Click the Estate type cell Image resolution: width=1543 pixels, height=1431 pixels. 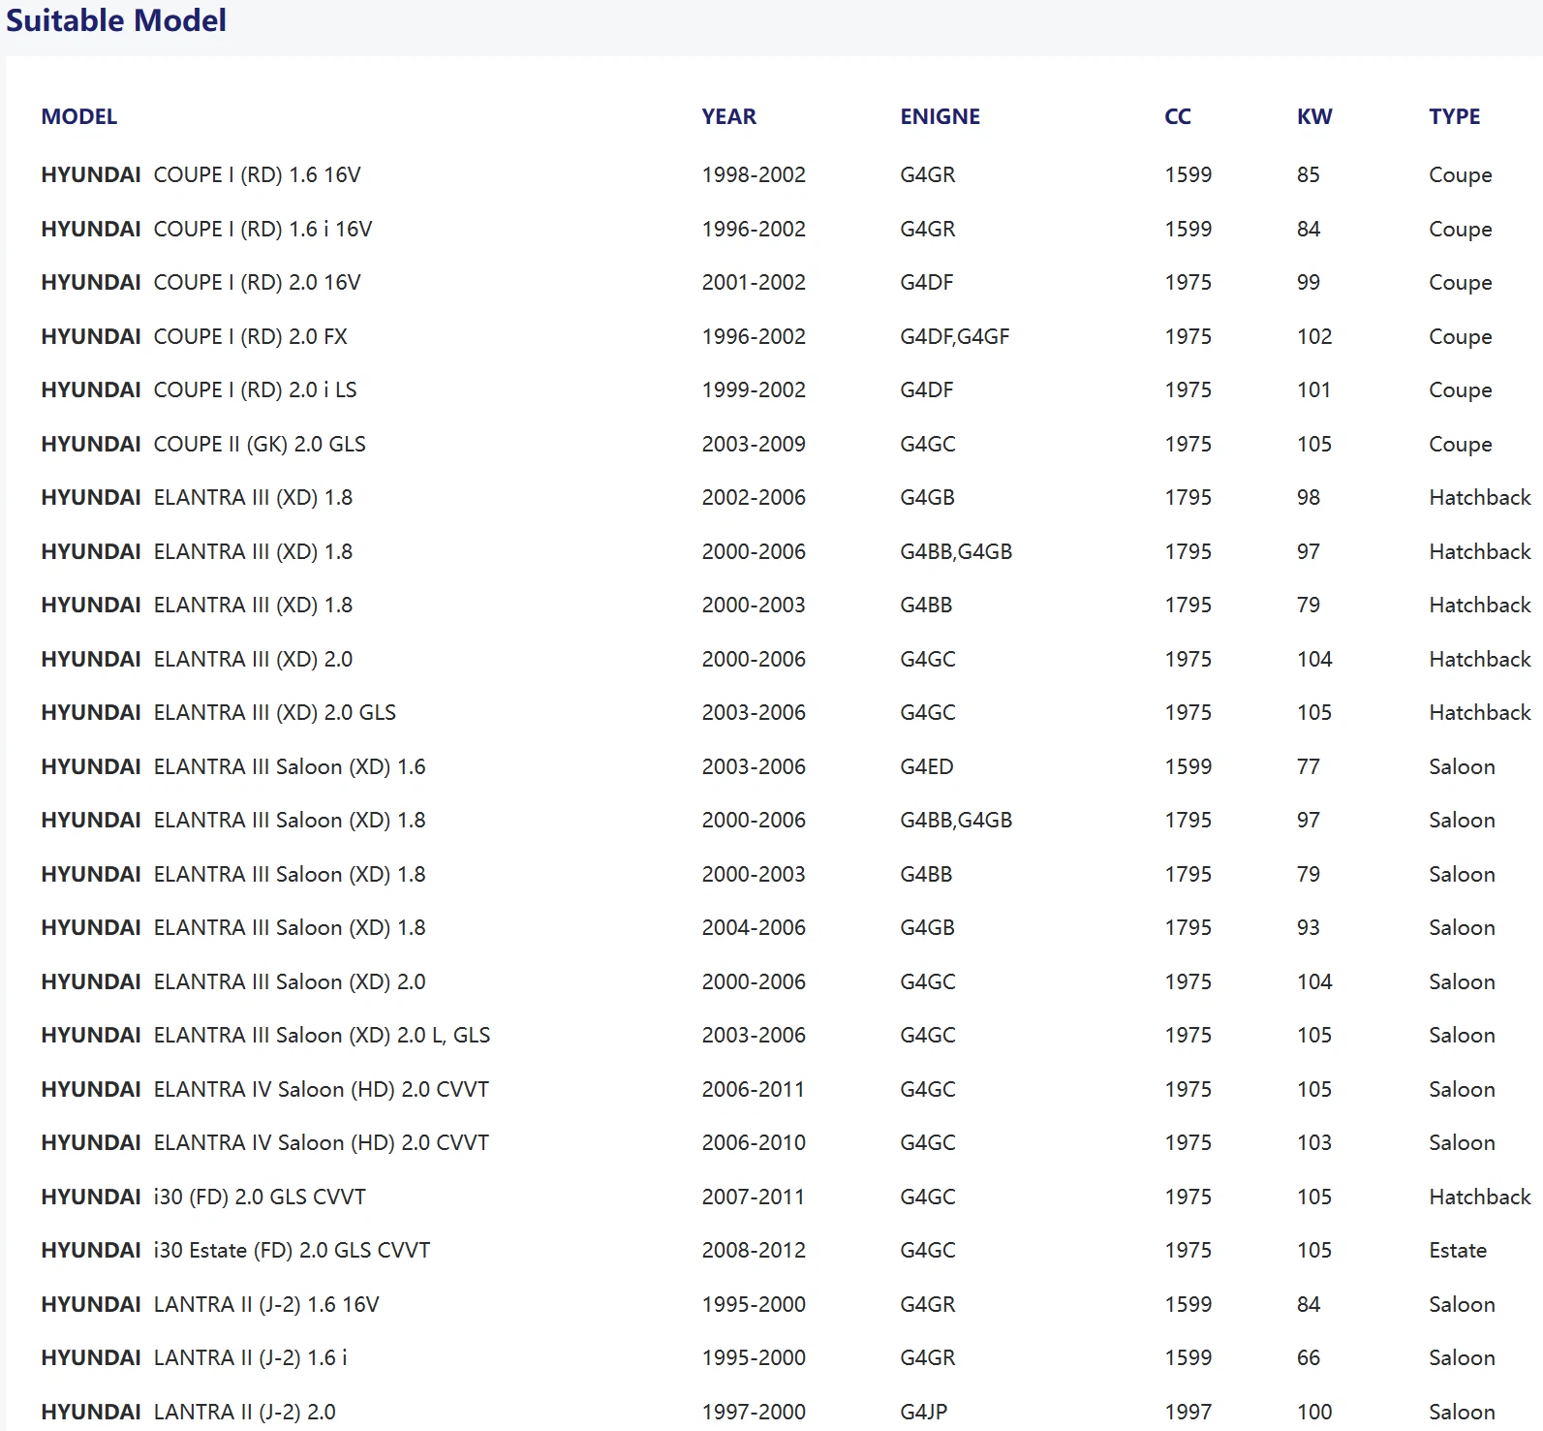[1458, 1250]
